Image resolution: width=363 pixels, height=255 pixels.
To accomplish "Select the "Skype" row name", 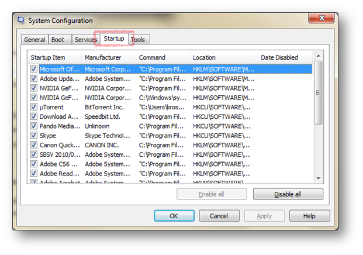I will [x=48, y=136].
